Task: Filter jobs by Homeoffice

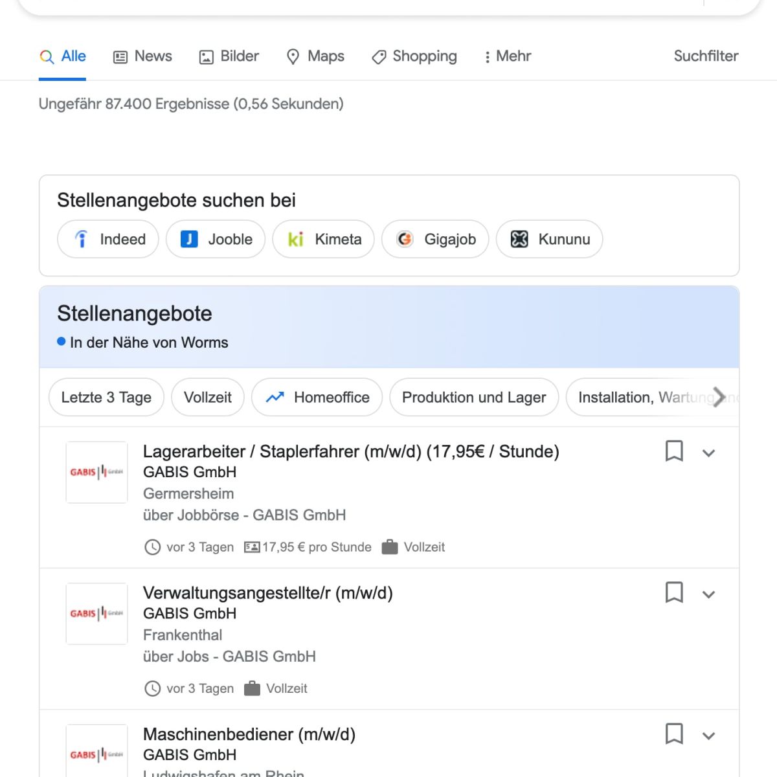Action: (x=317, y=397)
